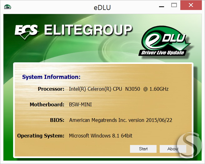Minimize the eDLU window
The image size is (205, 164).
click(162, 7)
